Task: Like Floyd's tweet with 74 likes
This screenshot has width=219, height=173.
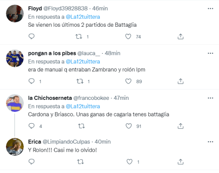Action: tap(128, 37)
